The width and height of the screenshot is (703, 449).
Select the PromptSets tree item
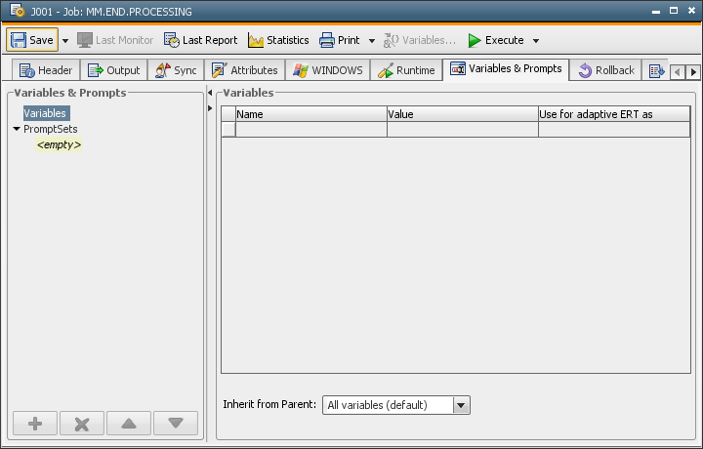coord(51,129)
